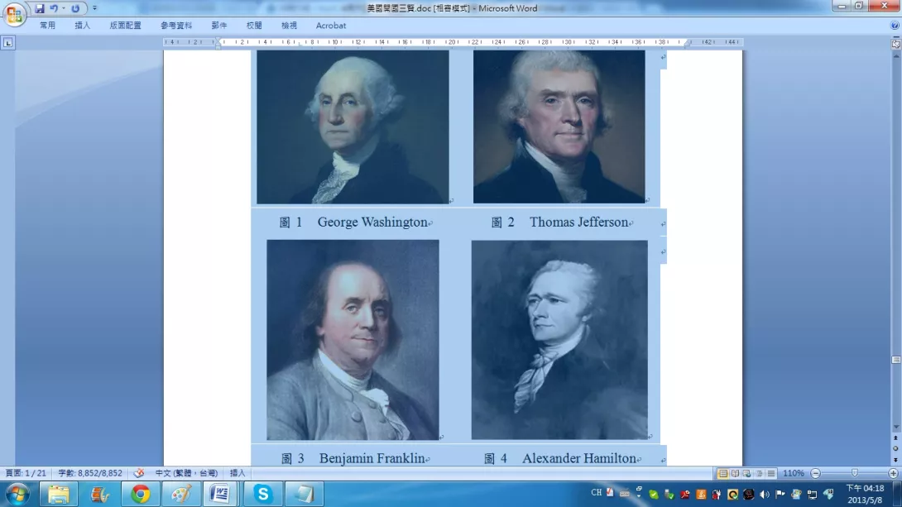Click the zoom slider handle
The image size is (902, 507).
coord(855,473)
